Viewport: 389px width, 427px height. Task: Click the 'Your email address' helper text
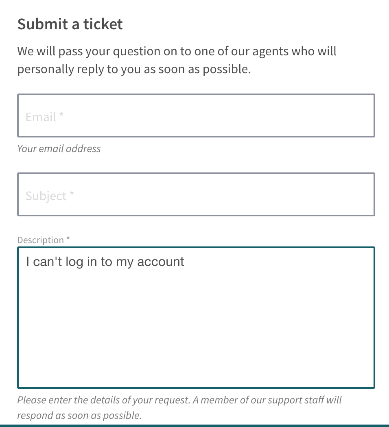(x=59, y=148)
